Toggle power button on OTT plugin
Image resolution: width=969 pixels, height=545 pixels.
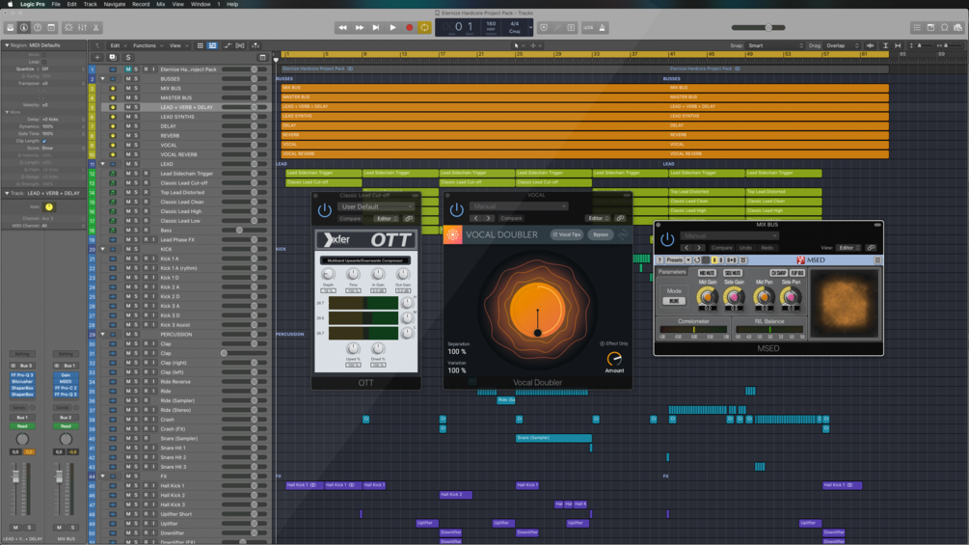(x=324, y=210)
